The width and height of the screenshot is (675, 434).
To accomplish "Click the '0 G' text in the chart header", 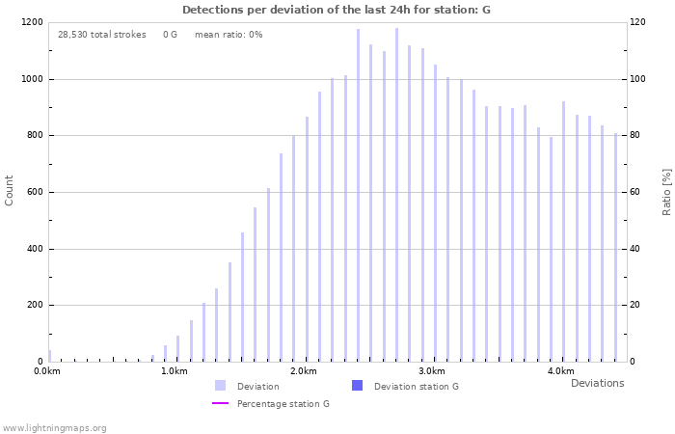I will [x=170, y=35].
